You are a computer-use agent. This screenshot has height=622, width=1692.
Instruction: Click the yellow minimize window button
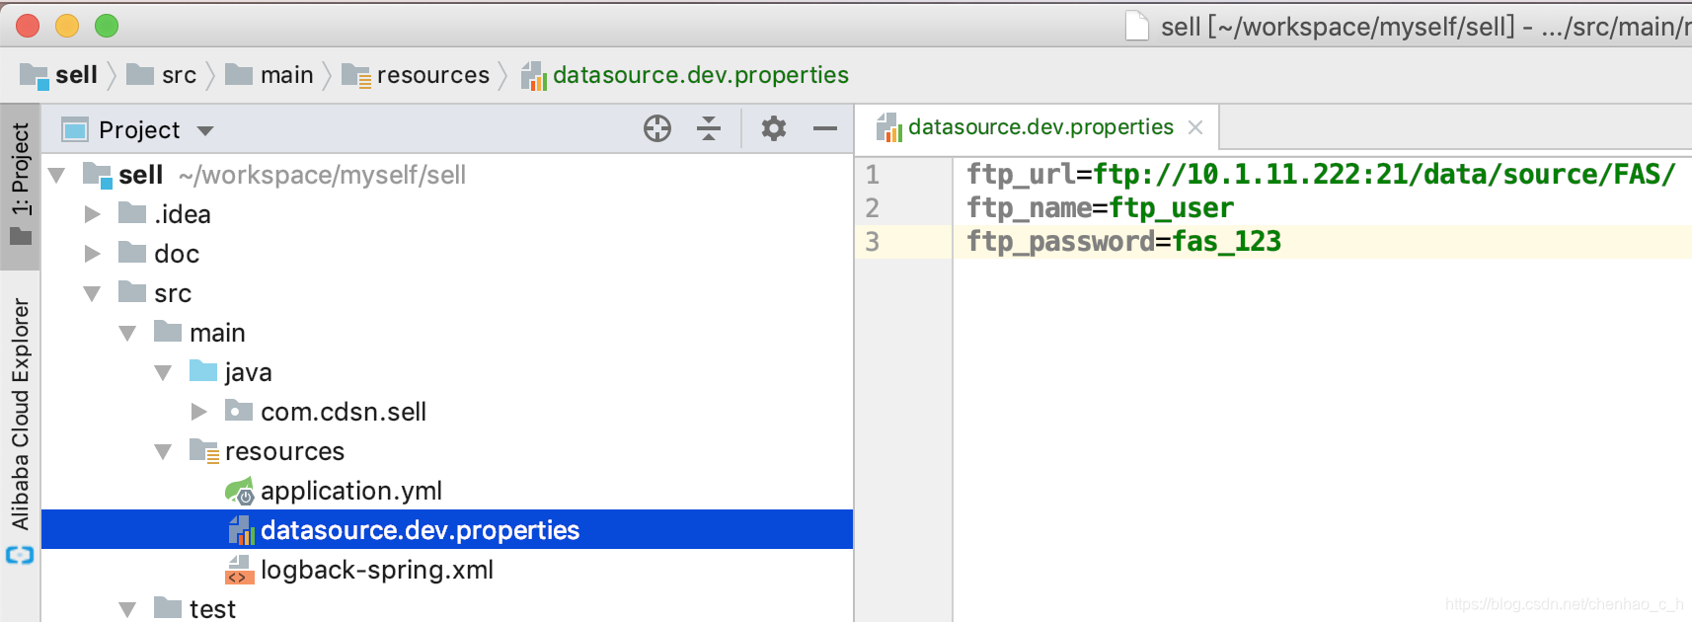(67, 26)
